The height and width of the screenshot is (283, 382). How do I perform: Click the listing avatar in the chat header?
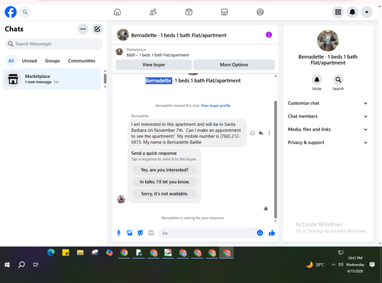[123, 35]
